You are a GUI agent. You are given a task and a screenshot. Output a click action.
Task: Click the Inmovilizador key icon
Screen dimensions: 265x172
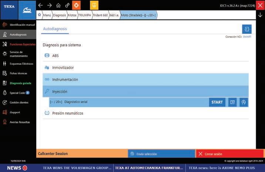click(x=47, y=68)
